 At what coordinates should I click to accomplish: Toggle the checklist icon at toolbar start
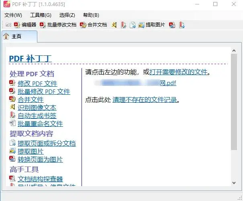(8, 25)
